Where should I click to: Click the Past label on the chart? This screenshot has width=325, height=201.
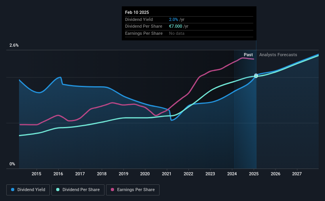(x=248, y=55)
